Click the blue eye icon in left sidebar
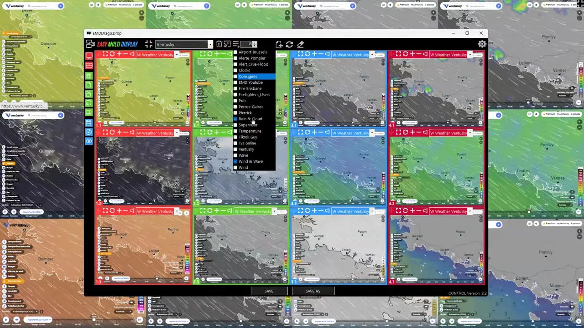Screen dimensions: 584x328 click(89, 141)
